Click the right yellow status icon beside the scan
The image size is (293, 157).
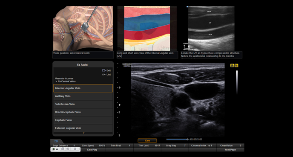tap(236, 65)
